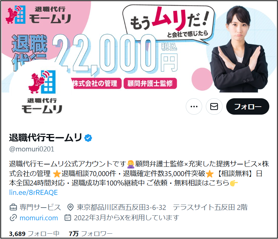
Task: Click the calendar join-date icon
Action: tap(68, 218)
